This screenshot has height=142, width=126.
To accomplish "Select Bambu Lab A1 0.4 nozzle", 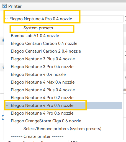I will [35, 36].
